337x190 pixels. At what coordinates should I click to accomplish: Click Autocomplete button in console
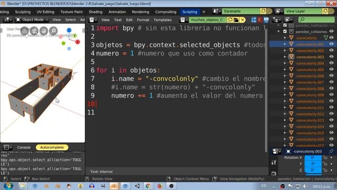click(52, 148)
